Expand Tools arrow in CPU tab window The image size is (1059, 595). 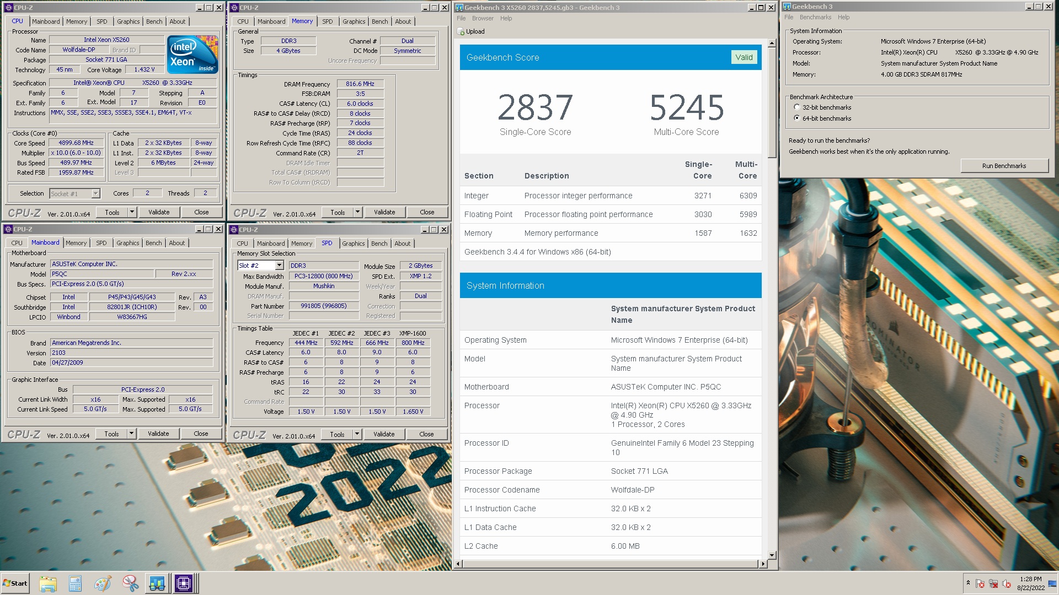point(132,212)
